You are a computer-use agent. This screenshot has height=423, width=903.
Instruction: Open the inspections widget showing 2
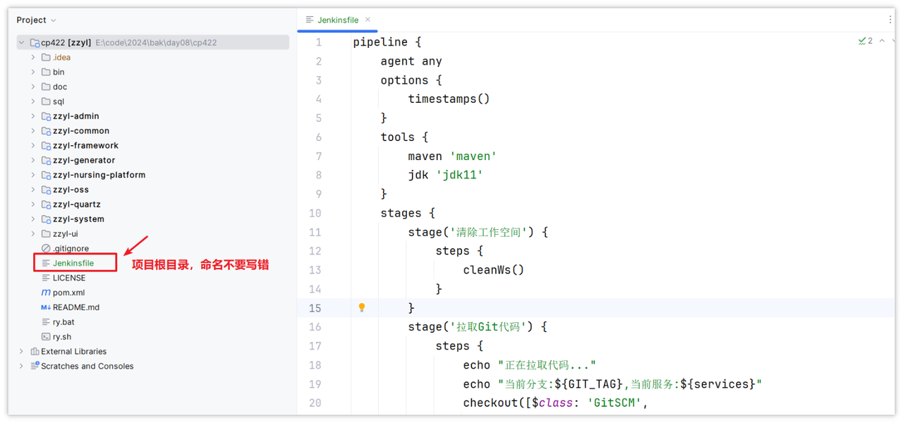[866, 42]
